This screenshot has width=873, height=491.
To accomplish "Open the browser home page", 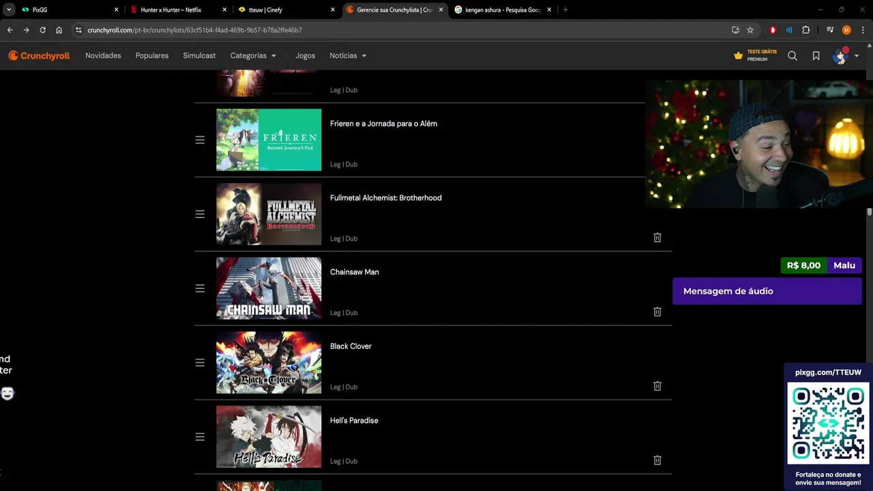I will coord(59,30).
